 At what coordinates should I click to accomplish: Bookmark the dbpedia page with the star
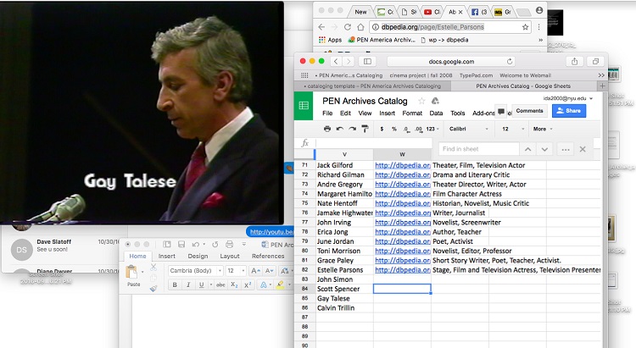(x=526, y=27)
